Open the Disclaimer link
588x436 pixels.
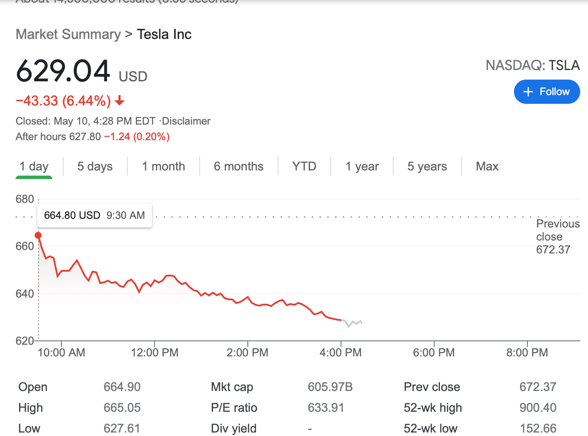(186, 121)
